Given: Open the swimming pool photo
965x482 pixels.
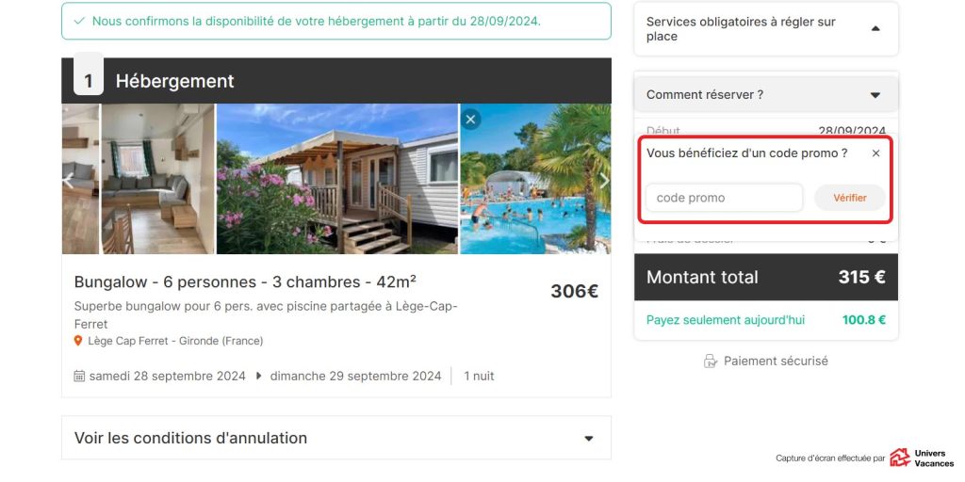Looking at the screenshot, I should coord(535,179).
